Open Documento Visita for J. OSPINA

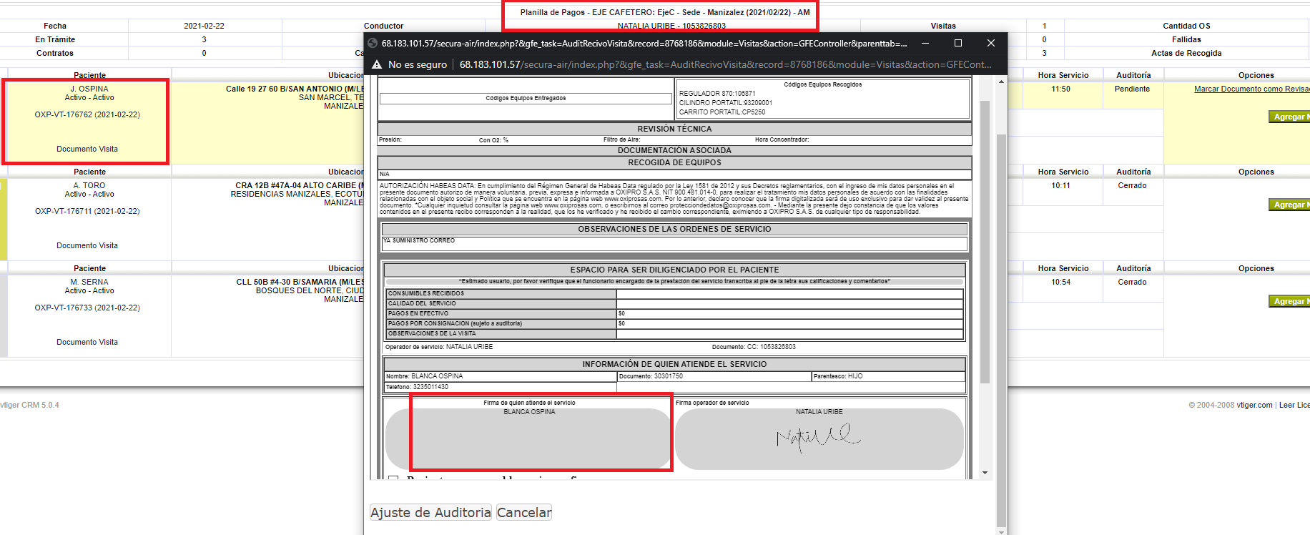point(87,149)
